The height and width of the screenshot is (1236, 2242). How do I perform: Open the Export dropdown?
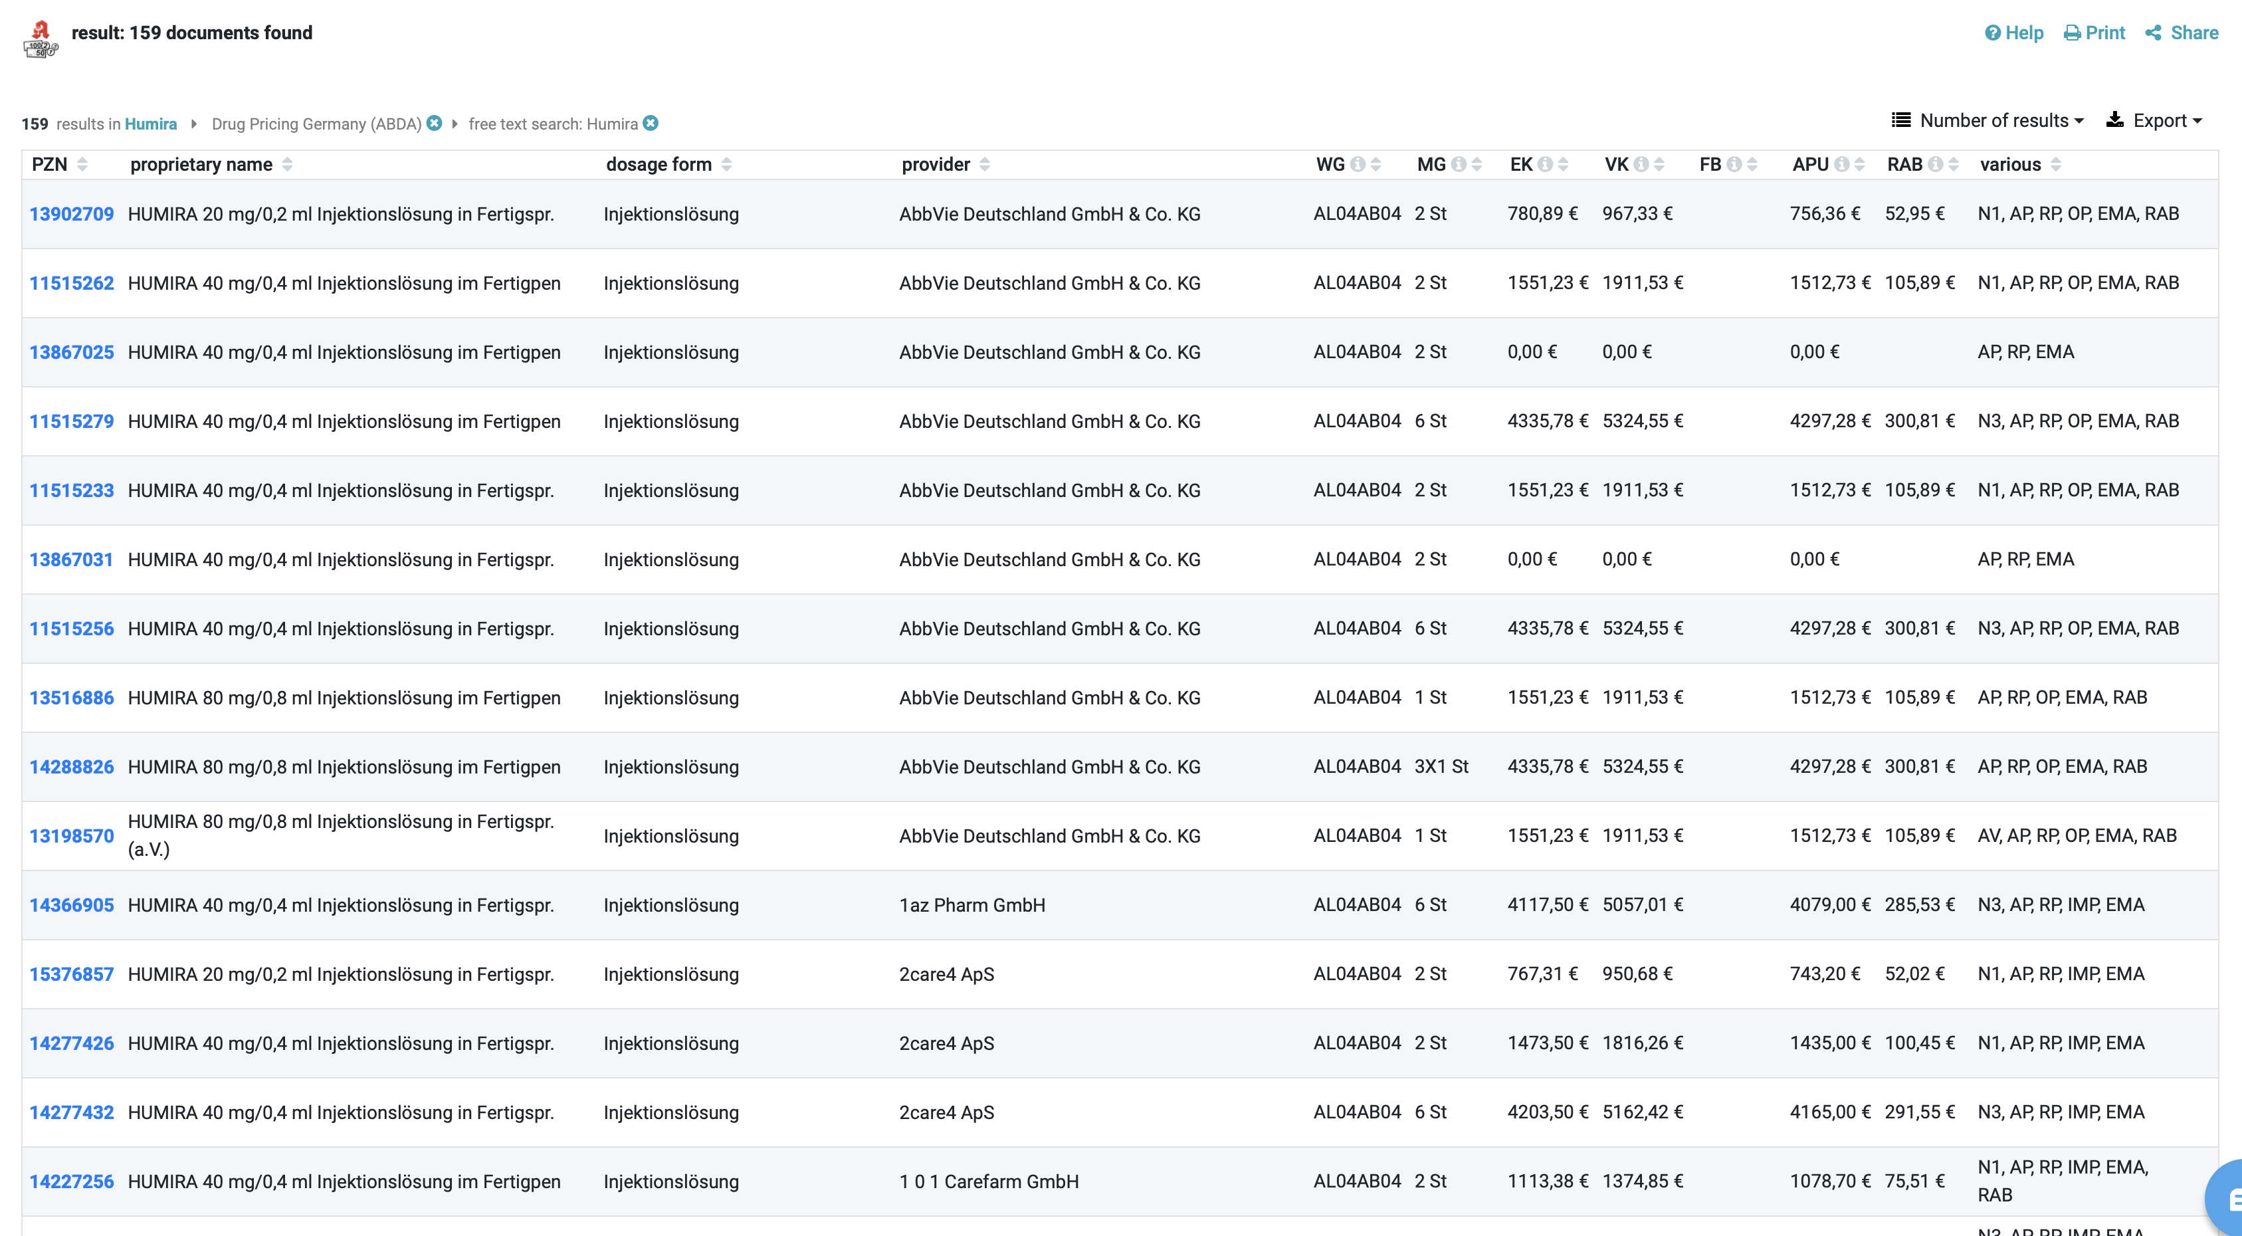(x=2153, y=120)
